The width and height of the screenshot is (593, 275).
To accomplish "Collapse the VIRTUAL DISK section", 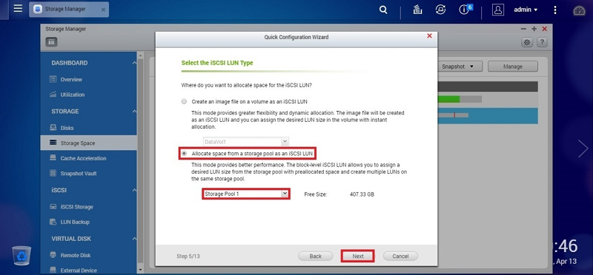I will [x=134, y=239].
